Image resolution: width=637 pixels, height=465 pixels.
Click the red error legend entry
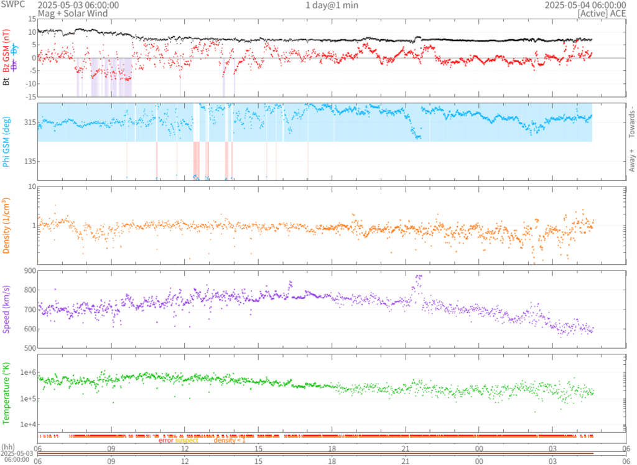coord(166,440)
